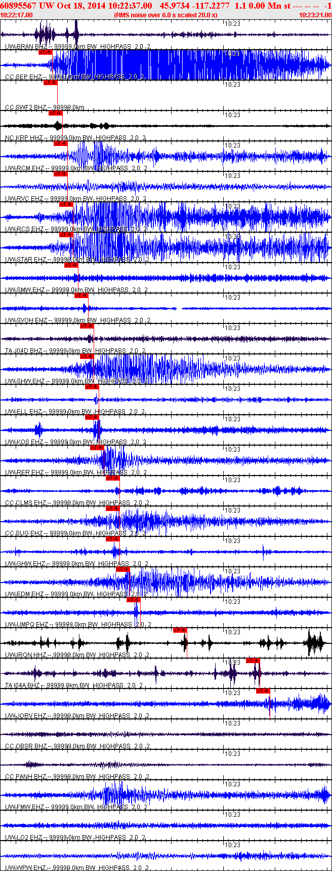Select the UW BRAN BHZ station label
This screenshot has width=332, height=871.
tap(77, 47)
